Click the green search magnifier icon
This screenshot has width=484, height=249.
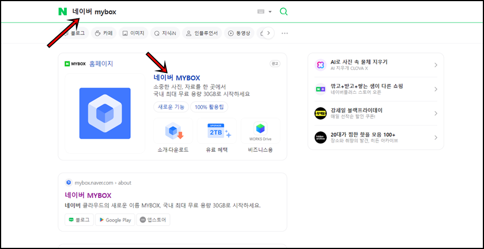(283, 12)
